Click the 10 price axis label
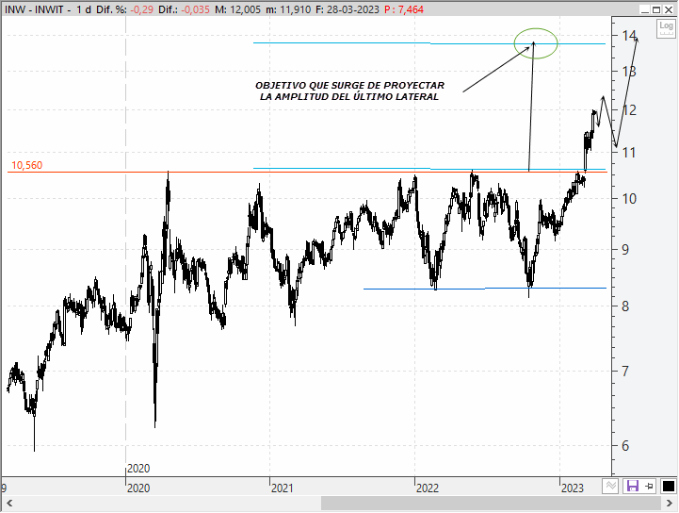Screen dimensions: 679x513 (x=629, y=199)
